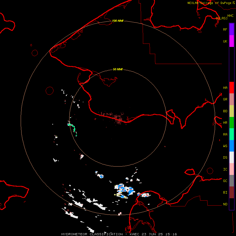Click the HR legend label
Viewport: 236px width, 236px height.
[x=225, y=123]
